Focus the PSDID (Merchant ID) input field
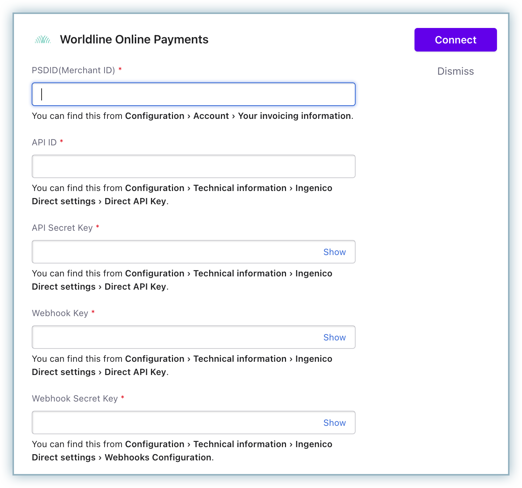522x488 pixels. [x=194, y=94]
